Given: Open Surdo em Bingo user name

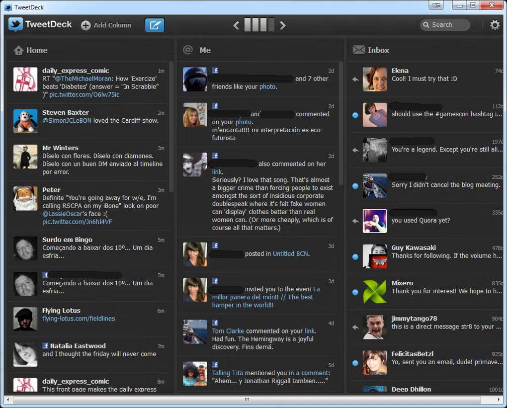Looking at the screenshot, I should 67,240.
